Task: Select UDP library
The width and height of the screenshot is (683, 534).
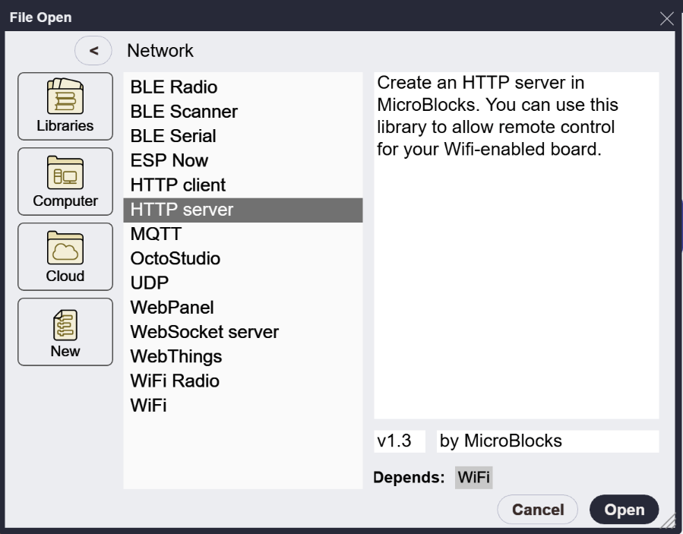Action: pyautogui.click(x=243, y=283)
